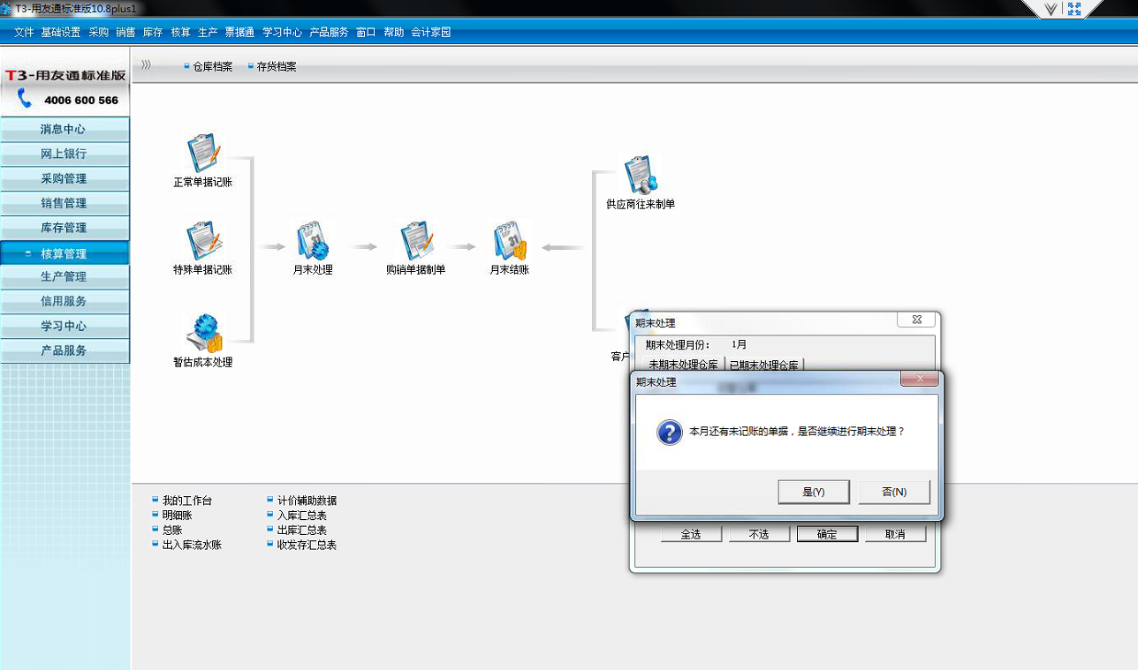1138x670 pixels.
Task: Switch to the 已期末处理仓库 tab
Action: 764,365
